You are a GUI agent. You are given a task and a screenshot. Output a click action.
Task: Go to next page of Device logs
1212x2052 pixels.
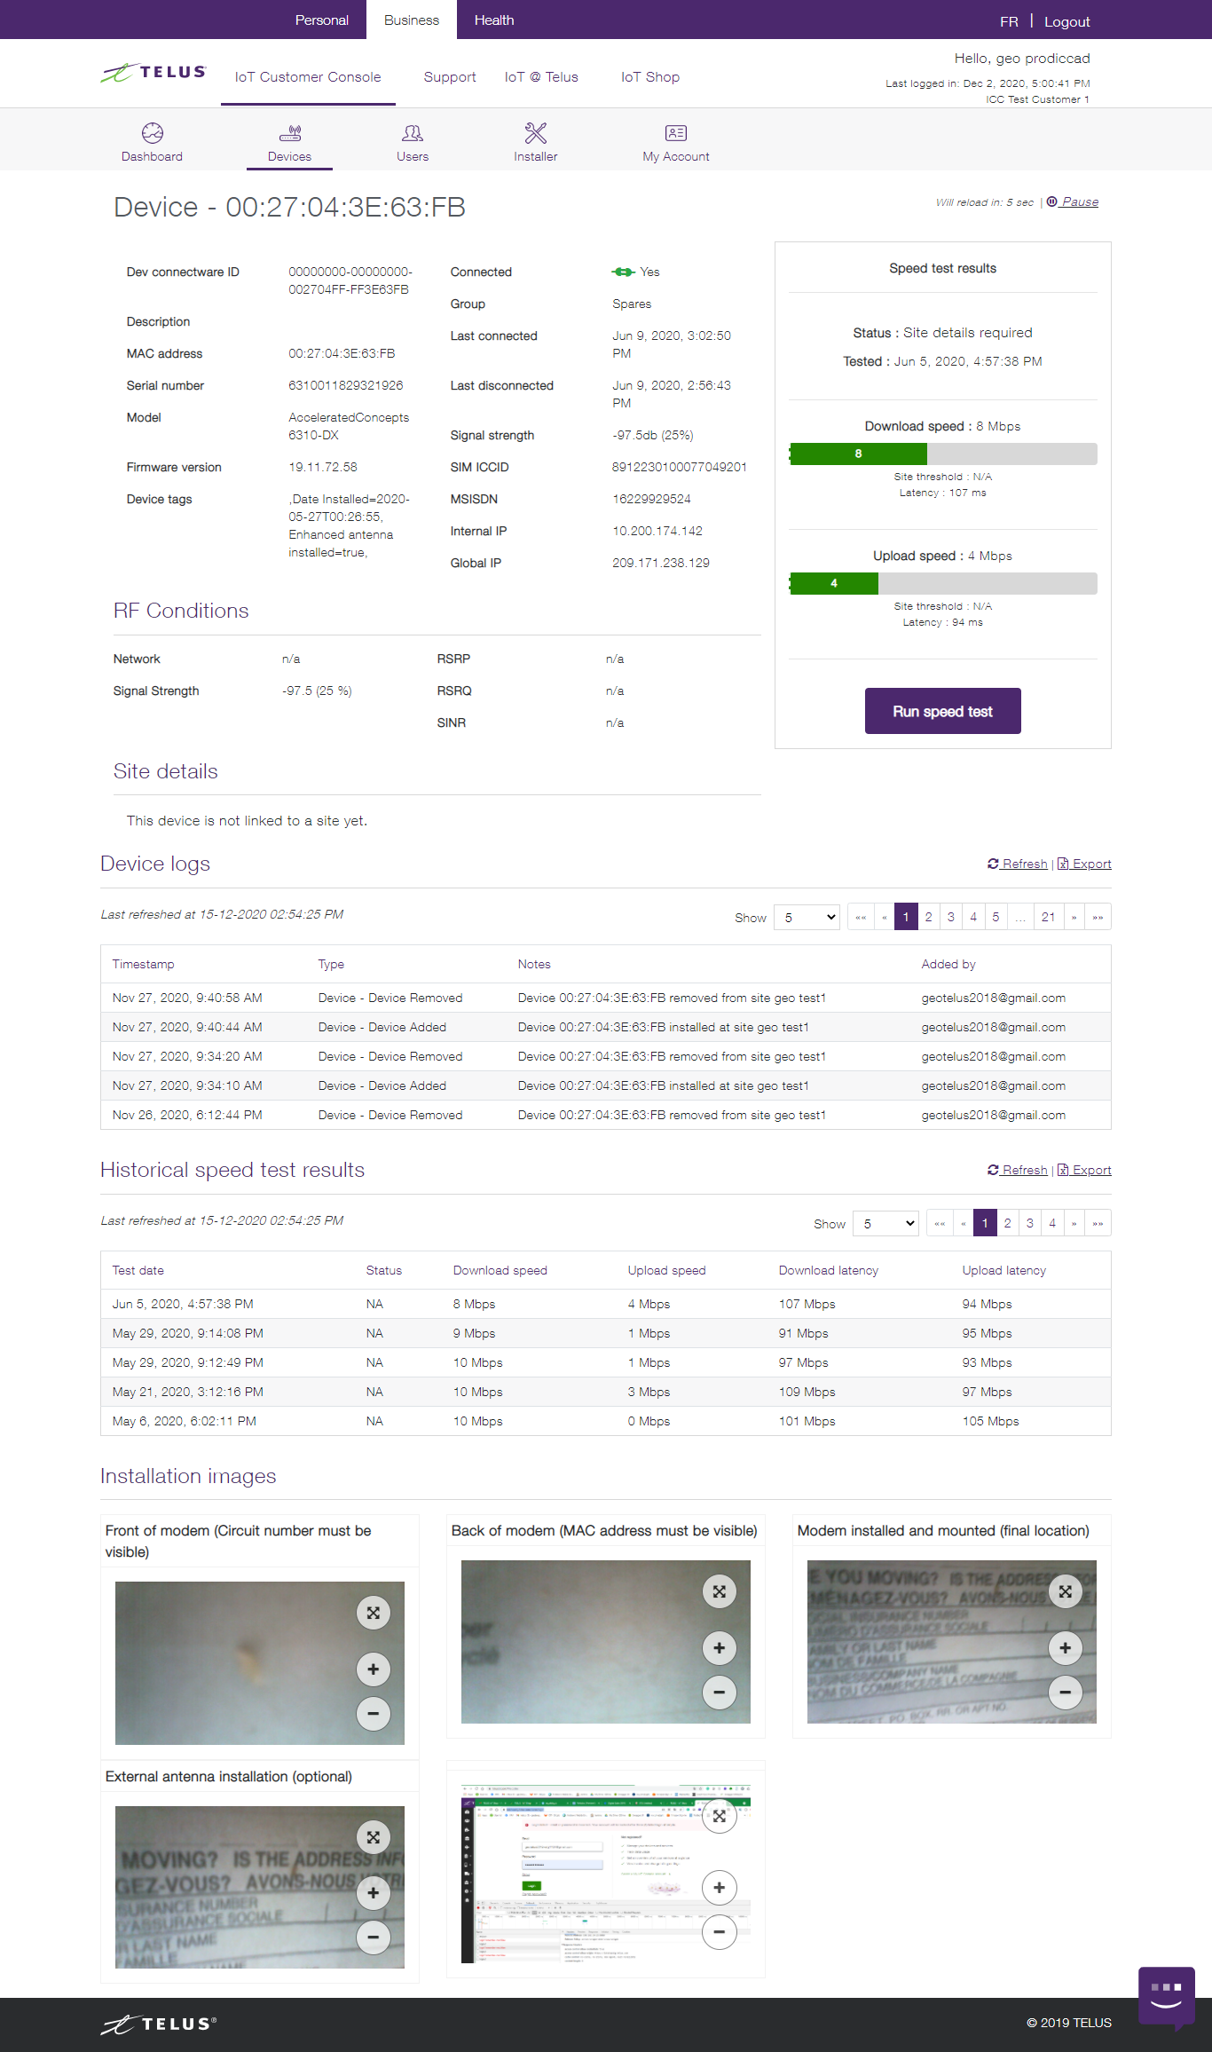(x=1074, y=917)
